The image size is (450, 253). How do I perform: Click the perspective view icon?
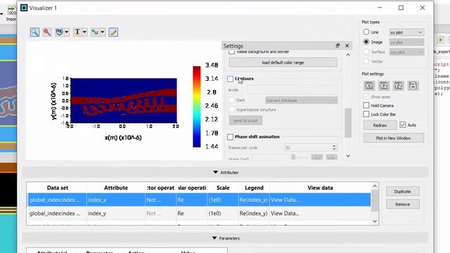413,86
